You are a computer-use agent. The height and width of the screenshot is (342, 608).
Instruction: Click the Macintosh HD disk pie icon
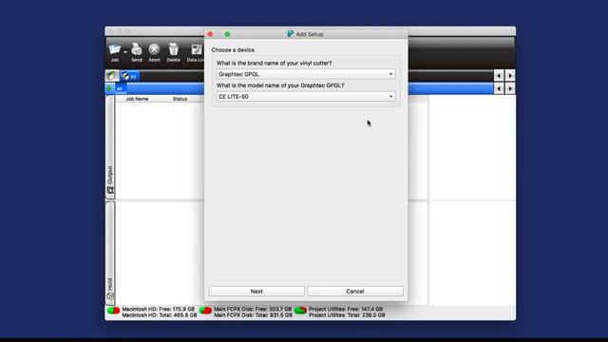coord(114,311)
